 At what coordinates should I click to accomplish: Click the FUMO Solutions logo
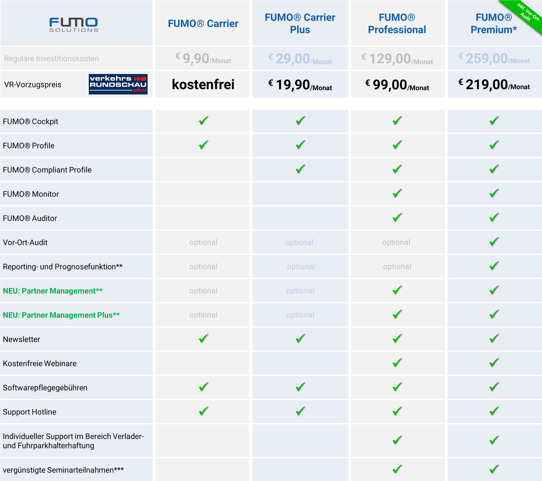click(74, 25)
